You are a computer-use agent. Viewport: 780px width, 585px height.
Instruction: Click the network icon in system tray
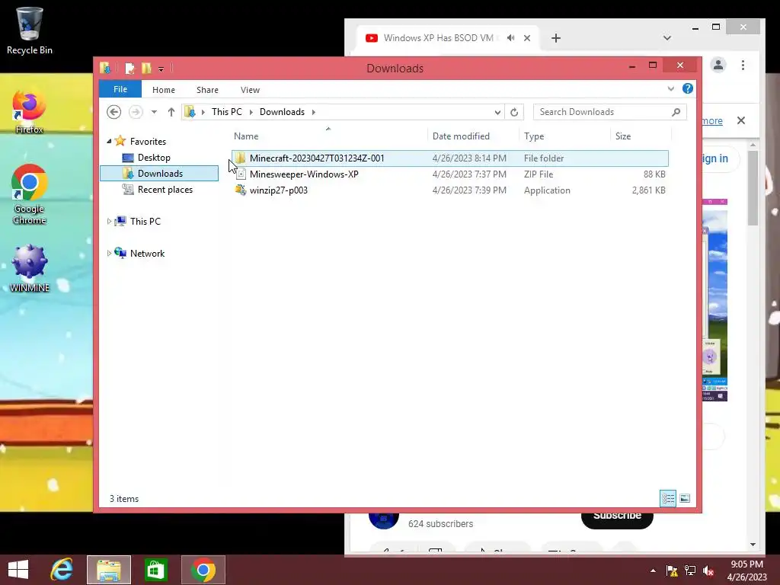[690, 571]
